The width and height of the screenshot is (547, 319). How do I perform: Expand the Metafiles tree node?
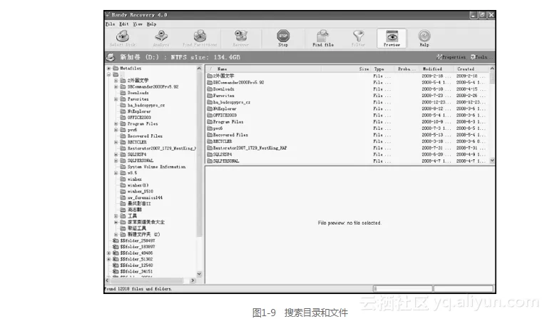coord(109,69)
